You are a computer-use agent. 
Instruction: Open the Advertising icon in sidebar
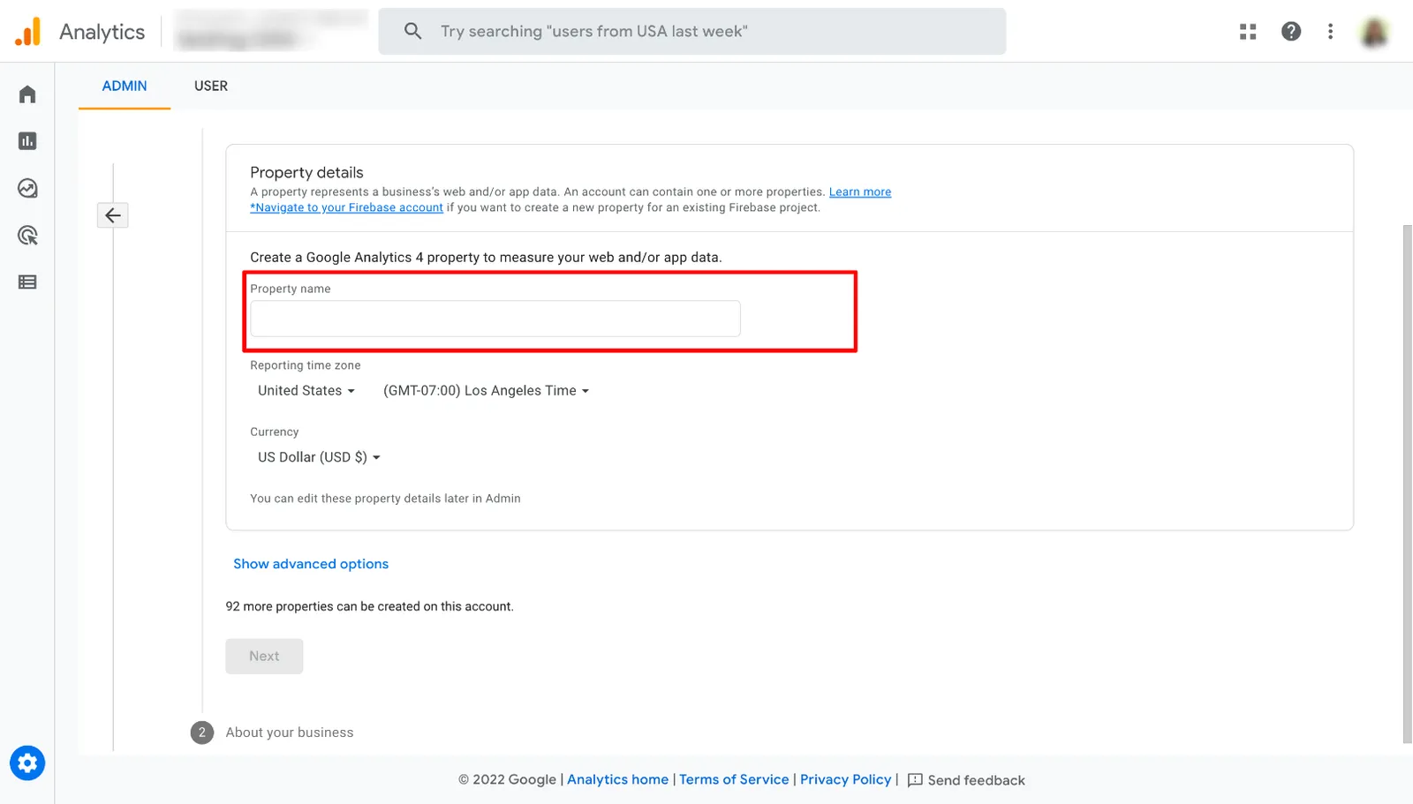[x=27, y=236]
